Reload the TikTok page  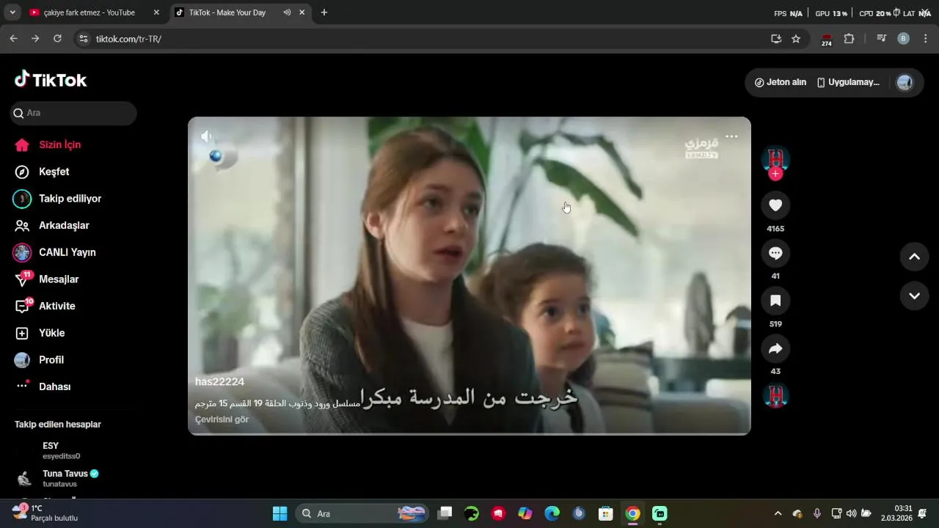click(57, 39)
